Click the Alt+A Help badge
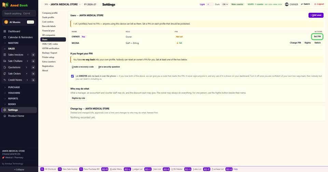This screenshot has height=172, width=328. (x=229, y=169)
